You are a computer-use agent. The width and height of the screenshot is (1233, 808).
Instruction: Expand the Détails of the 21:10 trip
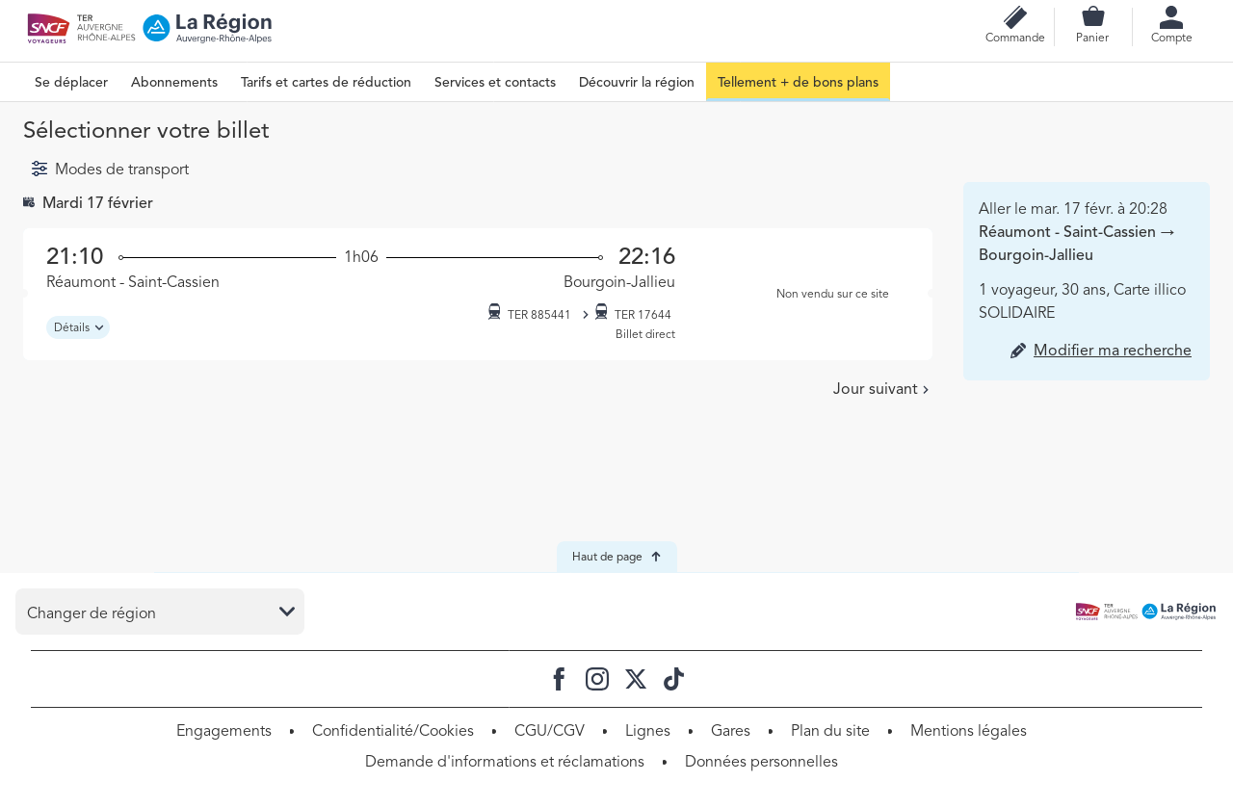[78, 327]
